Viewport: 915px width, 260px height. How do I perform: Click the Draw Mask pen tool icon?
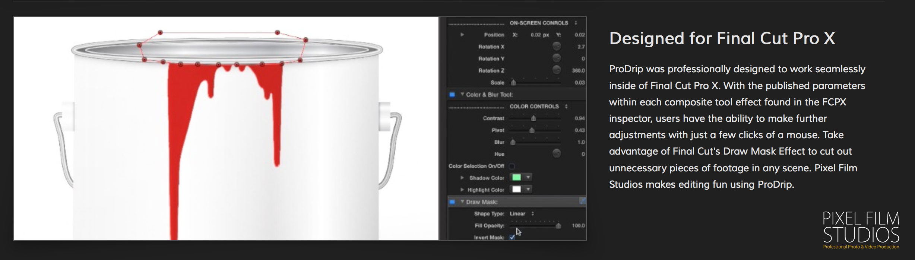click(x=582, y=201)
